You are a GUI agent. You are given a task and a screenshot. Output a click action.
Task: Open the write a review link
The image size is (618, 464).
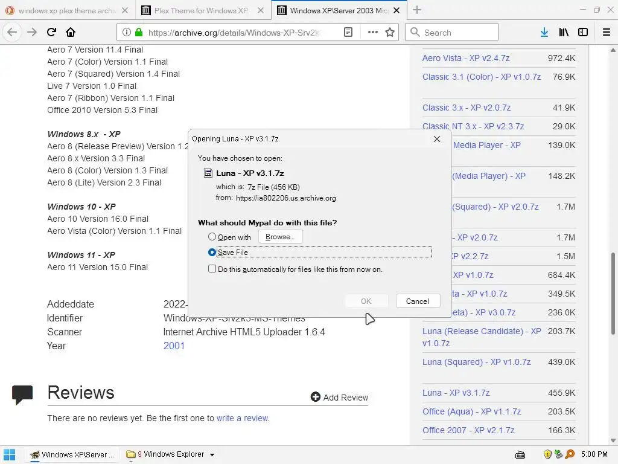pos(243,418)
